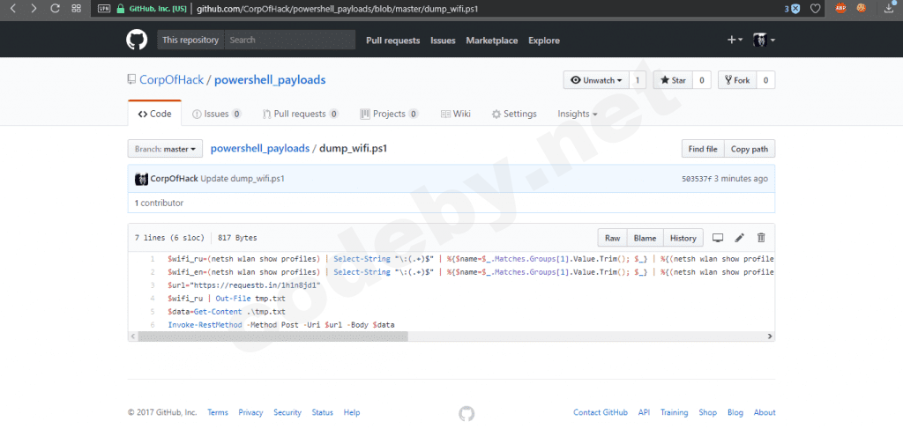The width and height of the screenshot is (903, 429).
Task: Click the fork count next to Fork
Action: (x=766, y=80)
